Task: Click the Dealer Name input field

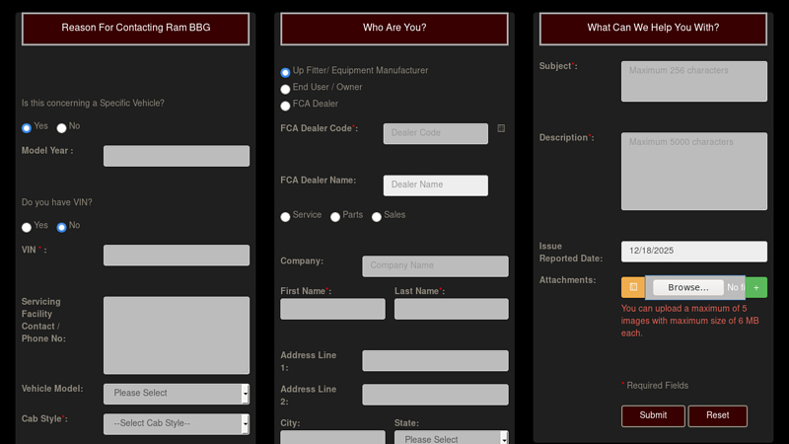Action: click(x=436, y=185)
